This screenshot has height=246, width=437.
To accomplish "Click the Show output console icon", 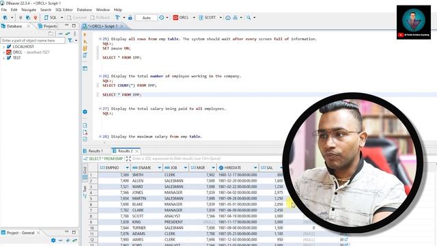I will click(85, 68).
